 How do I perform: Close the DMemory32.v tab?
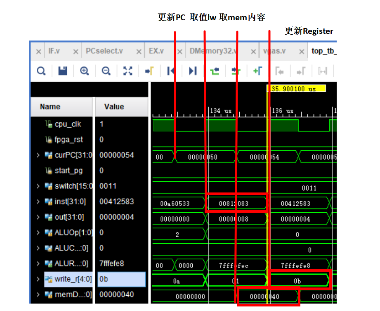(253, 52)
